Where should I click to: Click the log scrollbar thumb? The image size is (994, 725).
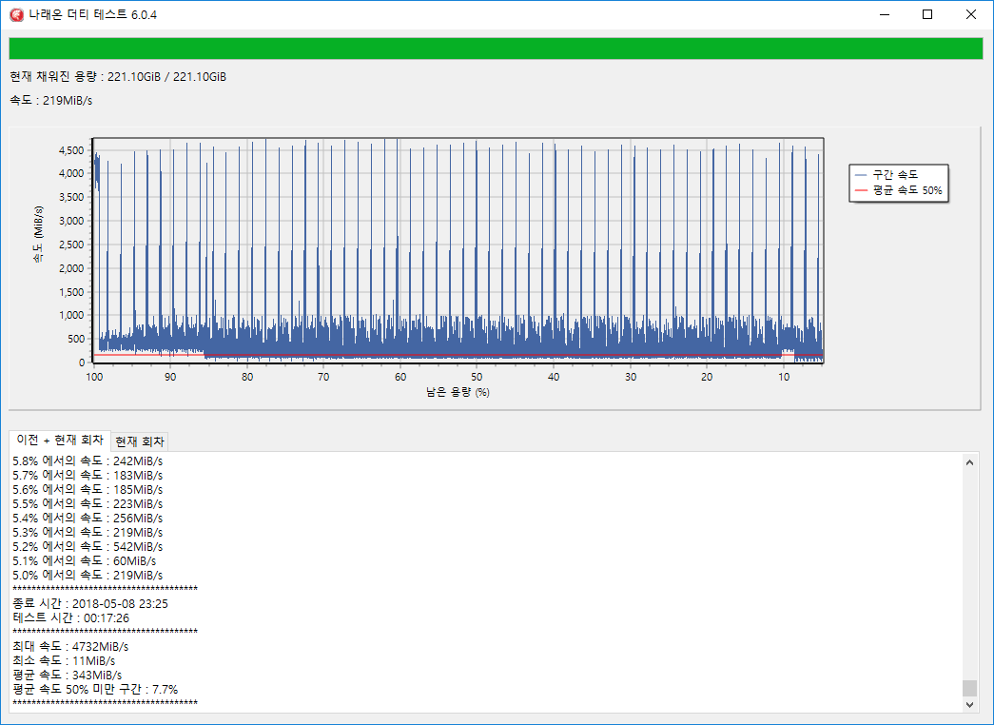969,688
